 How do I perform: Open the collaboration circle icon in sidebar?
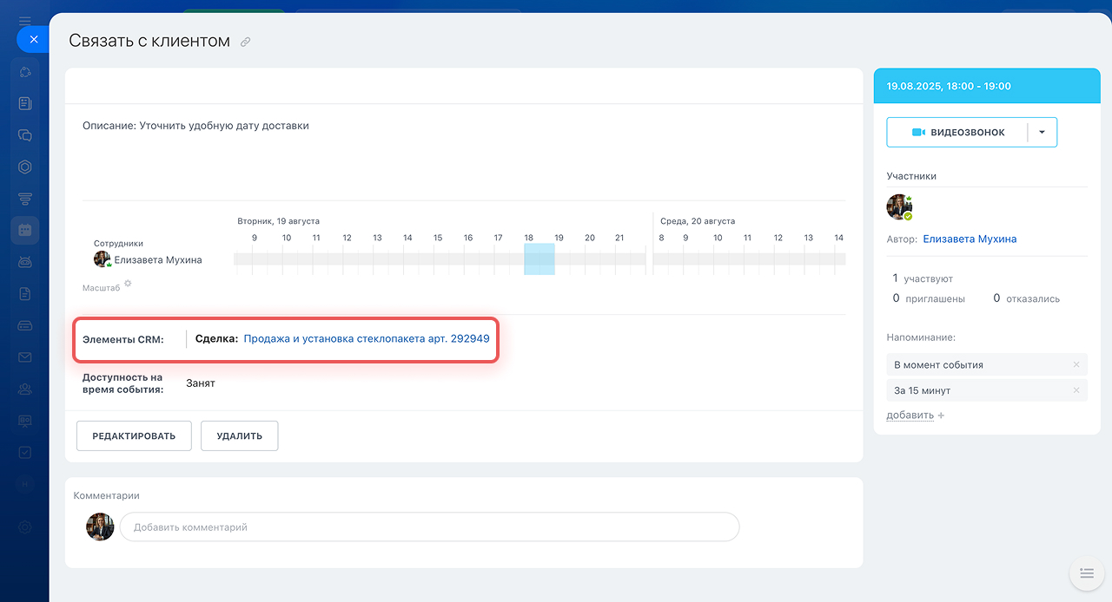coord(25,72)
